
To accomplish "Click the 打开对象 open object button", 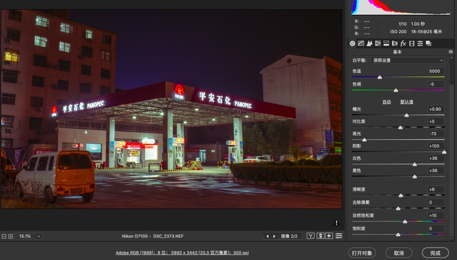I will pyautogui.click(x=362, y=253).
